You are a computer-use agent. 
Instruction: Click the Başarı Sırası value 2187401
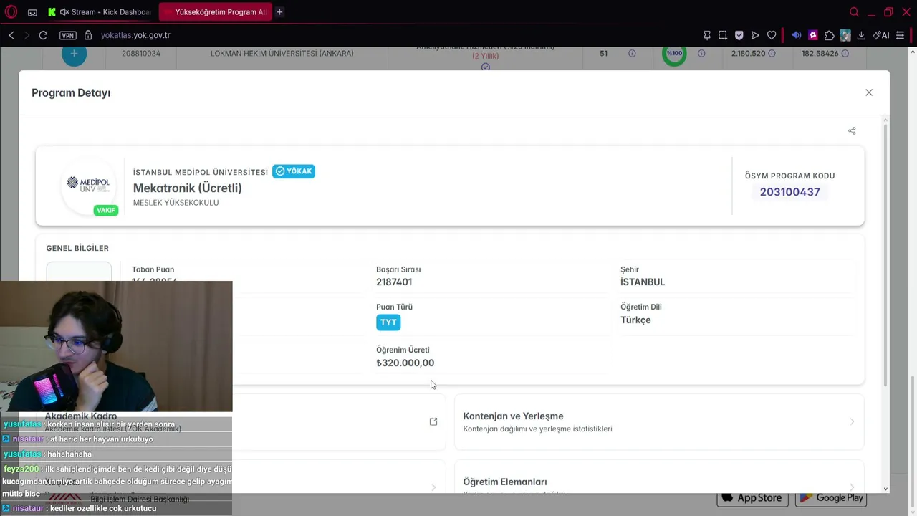point(394,282)
